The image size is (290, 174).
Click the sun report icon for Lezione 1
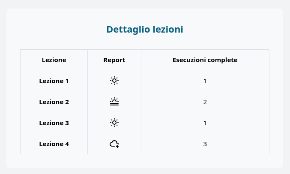114,81
